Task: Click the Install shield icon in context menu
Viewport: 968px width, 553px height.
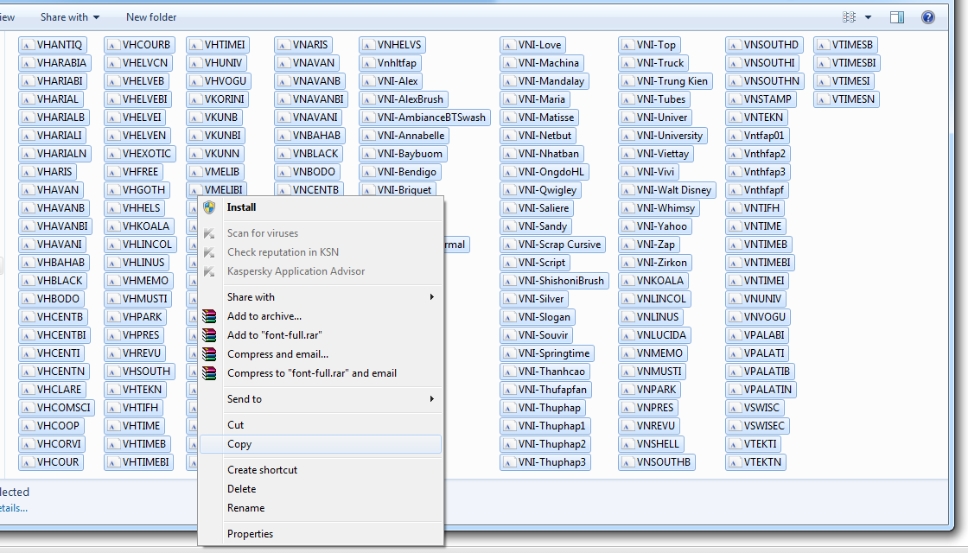Action: [208, 207]
